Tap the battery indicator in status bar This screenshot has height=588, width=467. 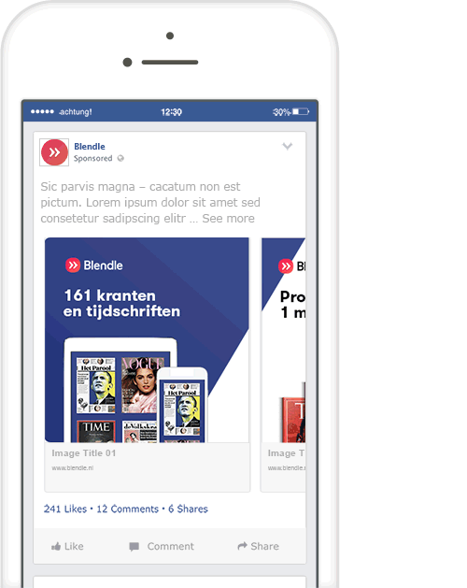(301, 112)
